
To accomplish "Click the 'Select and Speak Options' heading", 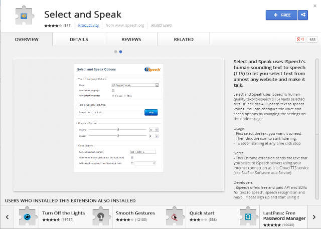I will [x=96, y=69].
